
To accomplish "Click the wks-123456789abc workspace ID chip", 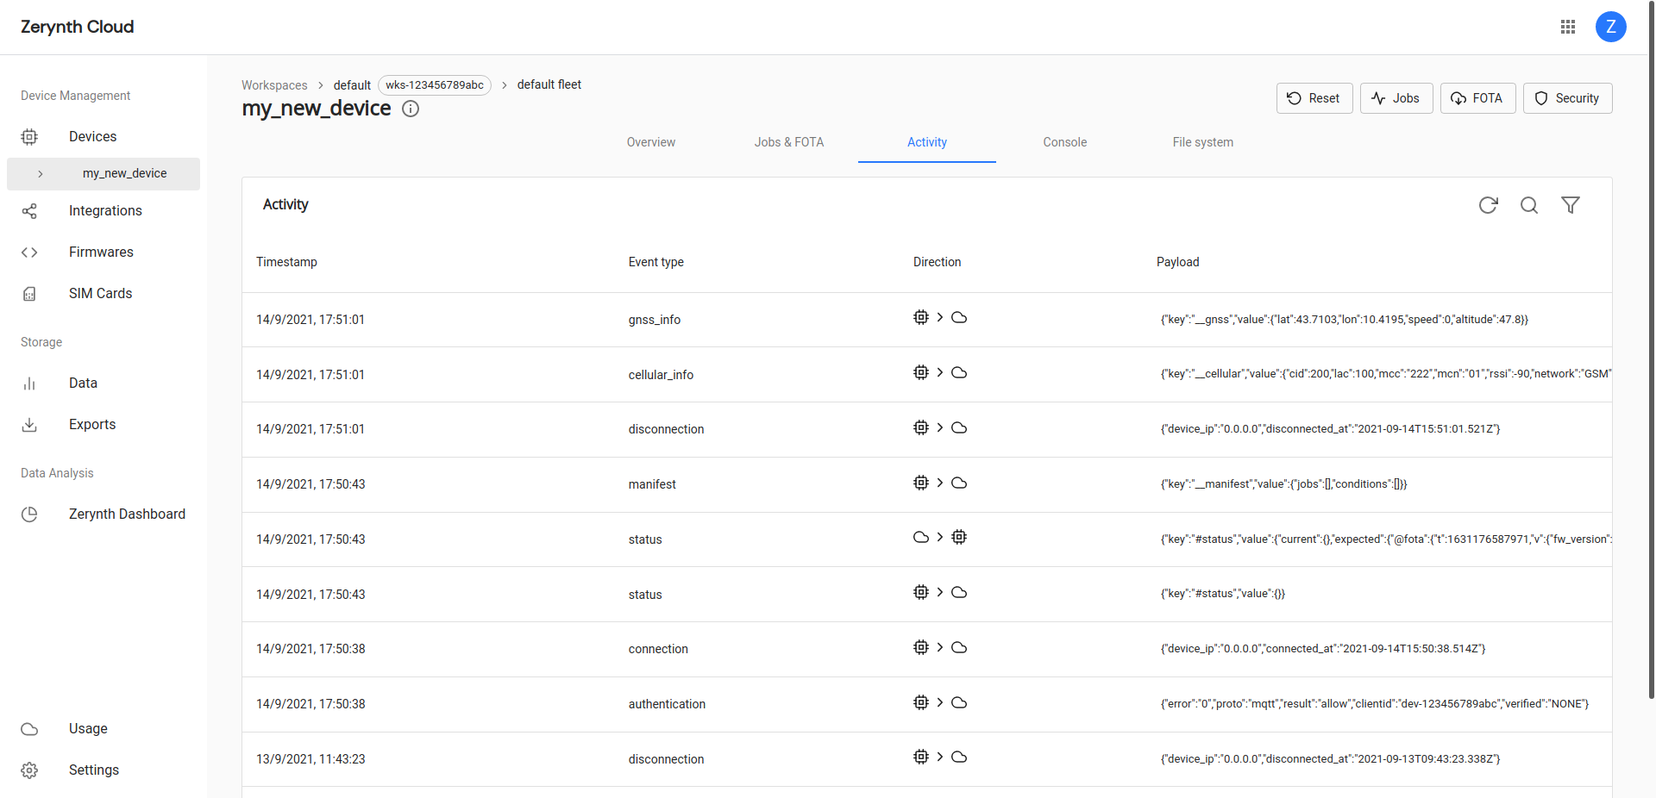I will click(435, 85).
